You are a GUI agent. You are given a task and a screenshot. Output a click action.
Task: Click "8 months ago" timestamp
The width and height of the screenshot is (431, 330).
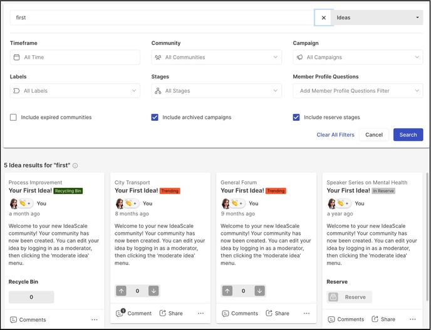132,214
